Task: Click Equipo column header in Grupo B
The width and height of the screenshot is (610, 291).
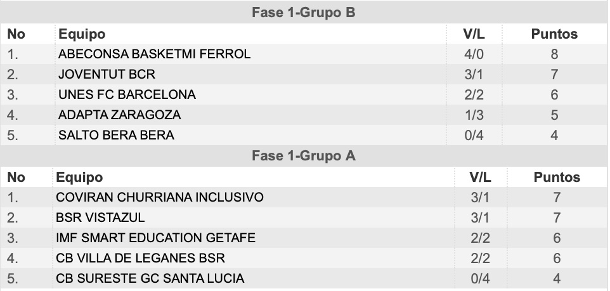Action: click(82, 34)
